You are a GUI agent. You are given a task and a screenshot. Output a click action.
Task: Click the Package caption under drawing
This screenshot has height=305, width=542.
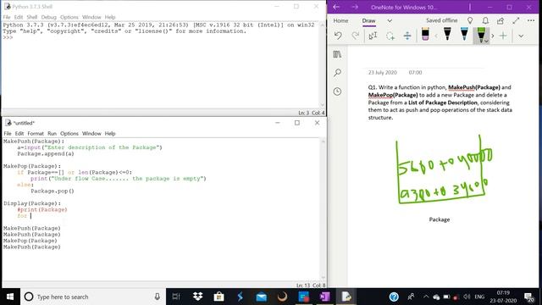440,219
